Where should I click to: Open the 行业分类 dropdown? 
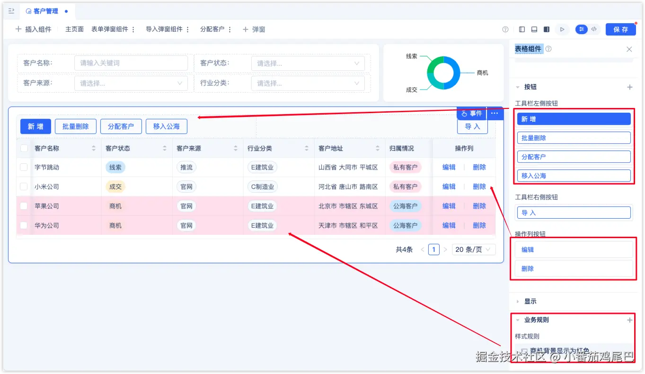(308, 83)
